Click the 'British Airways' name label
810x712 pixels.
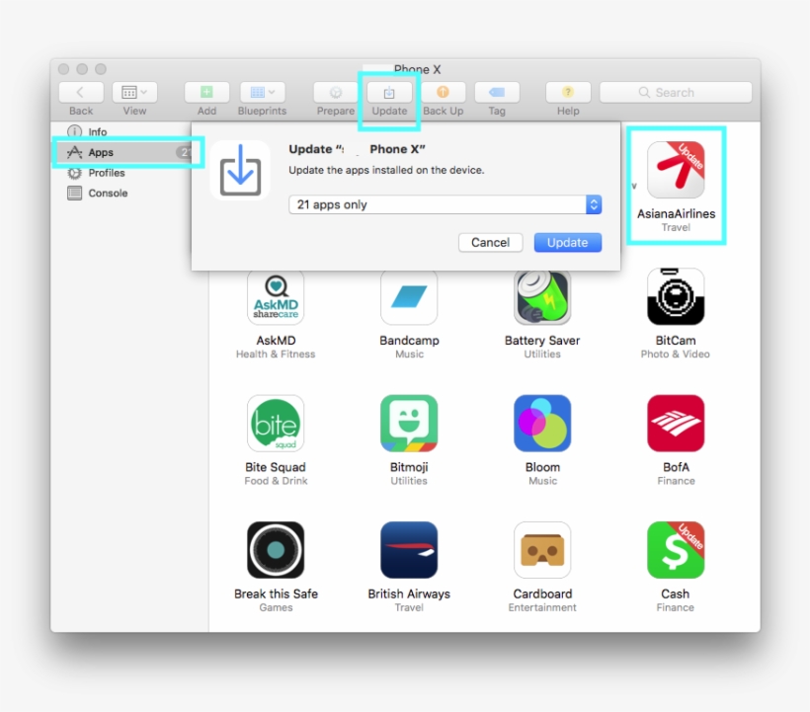click(409, 593)
